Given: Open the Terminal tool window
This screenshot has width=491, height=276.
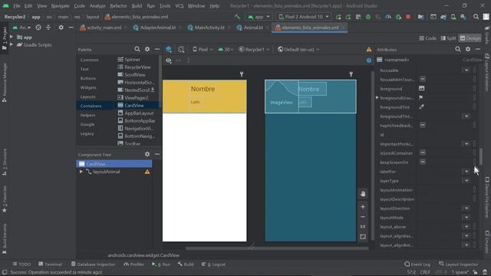Looking at the screenshot, I should pyautogui.click(x=50, y=264).
